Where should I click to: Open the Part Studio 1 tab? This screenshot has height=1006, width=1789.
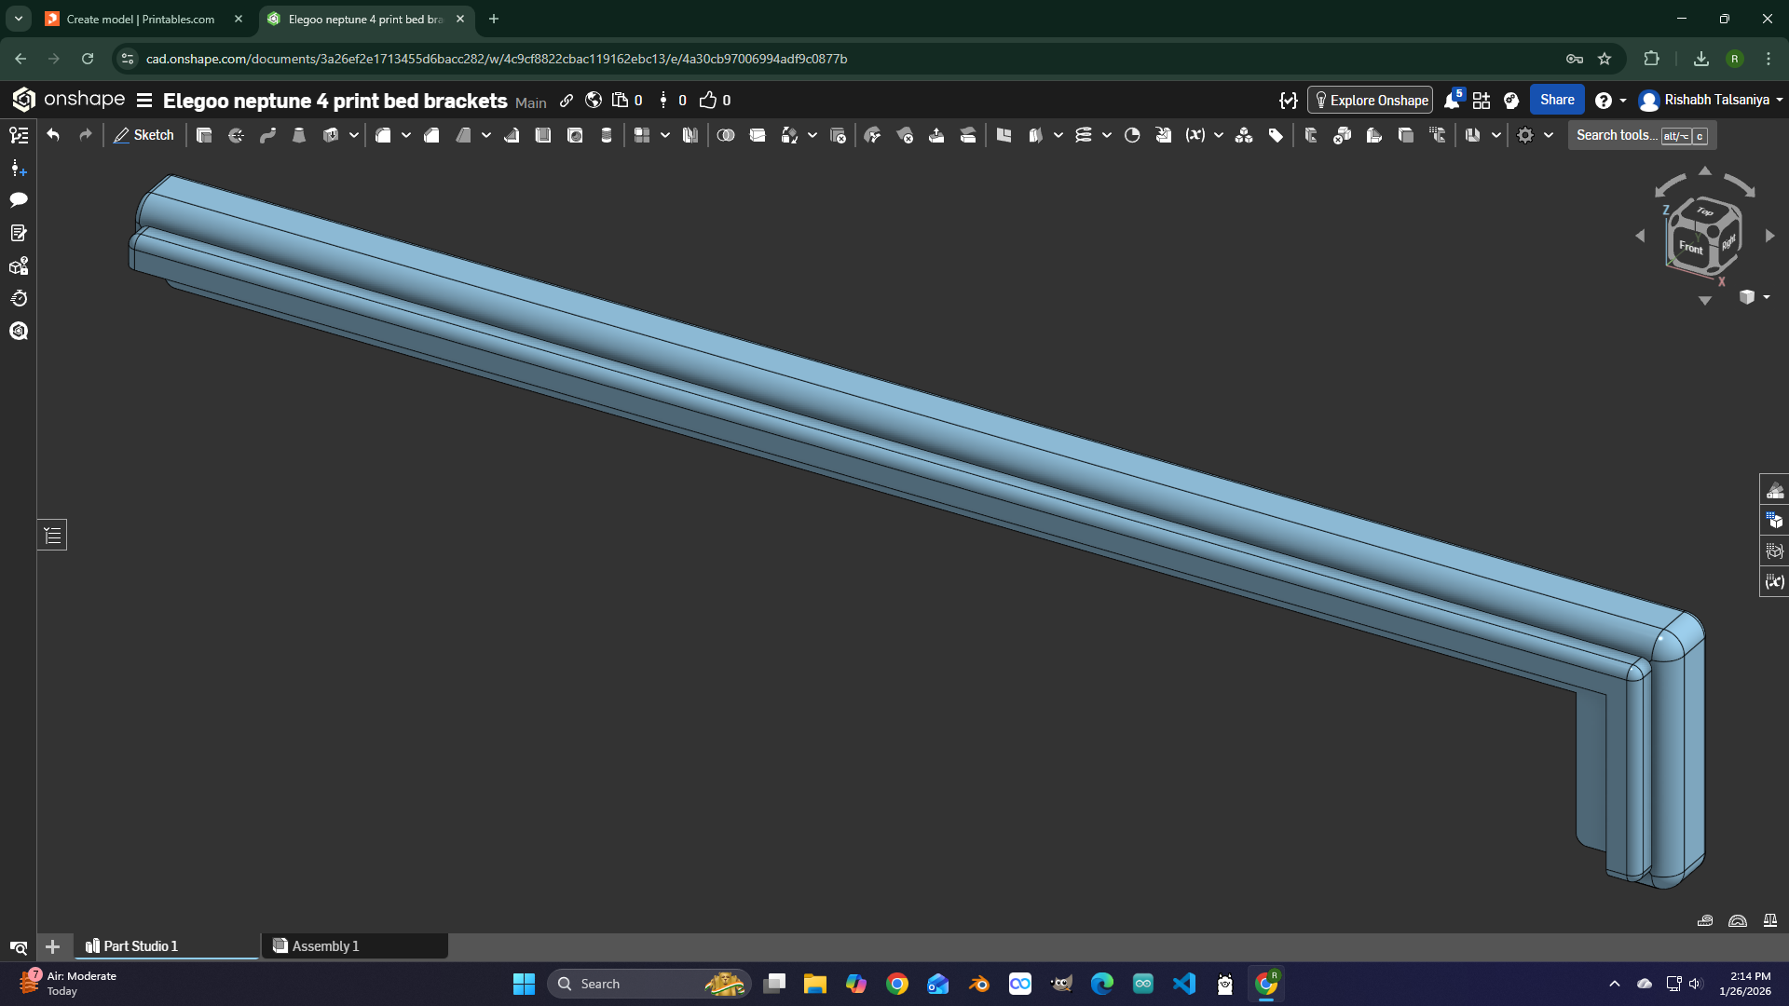[167, 945]
